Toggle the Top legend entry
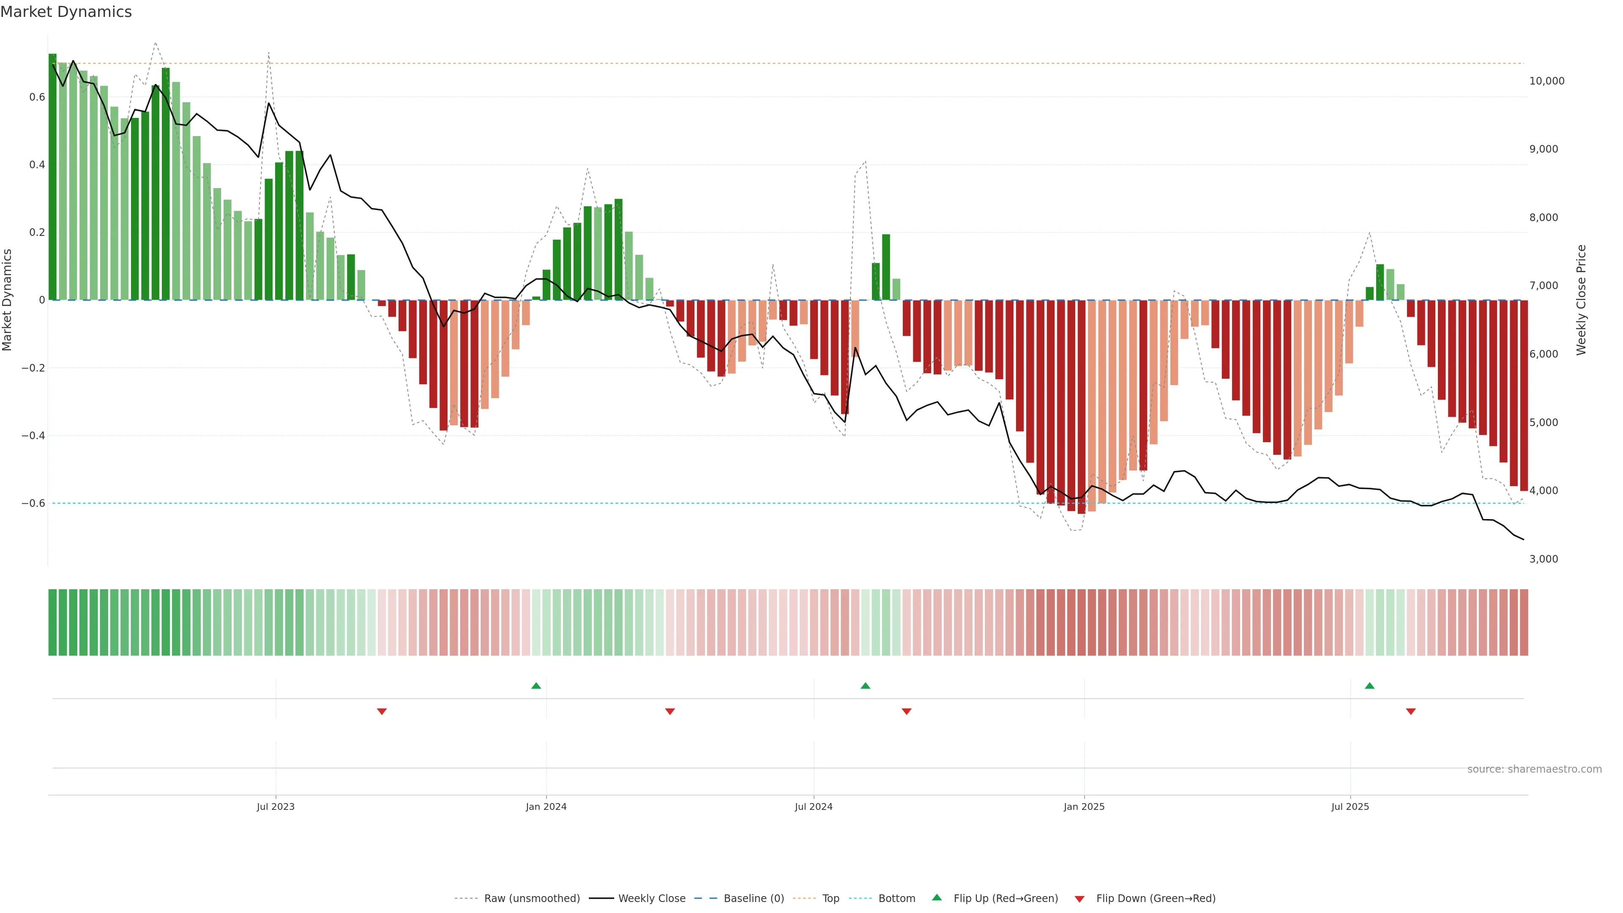The height and width of the screenshot is (913, 1623). pos(831,899)
